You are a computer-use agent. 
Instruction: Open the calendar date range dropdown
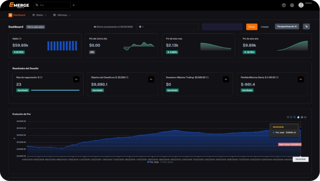click(141, 27)
